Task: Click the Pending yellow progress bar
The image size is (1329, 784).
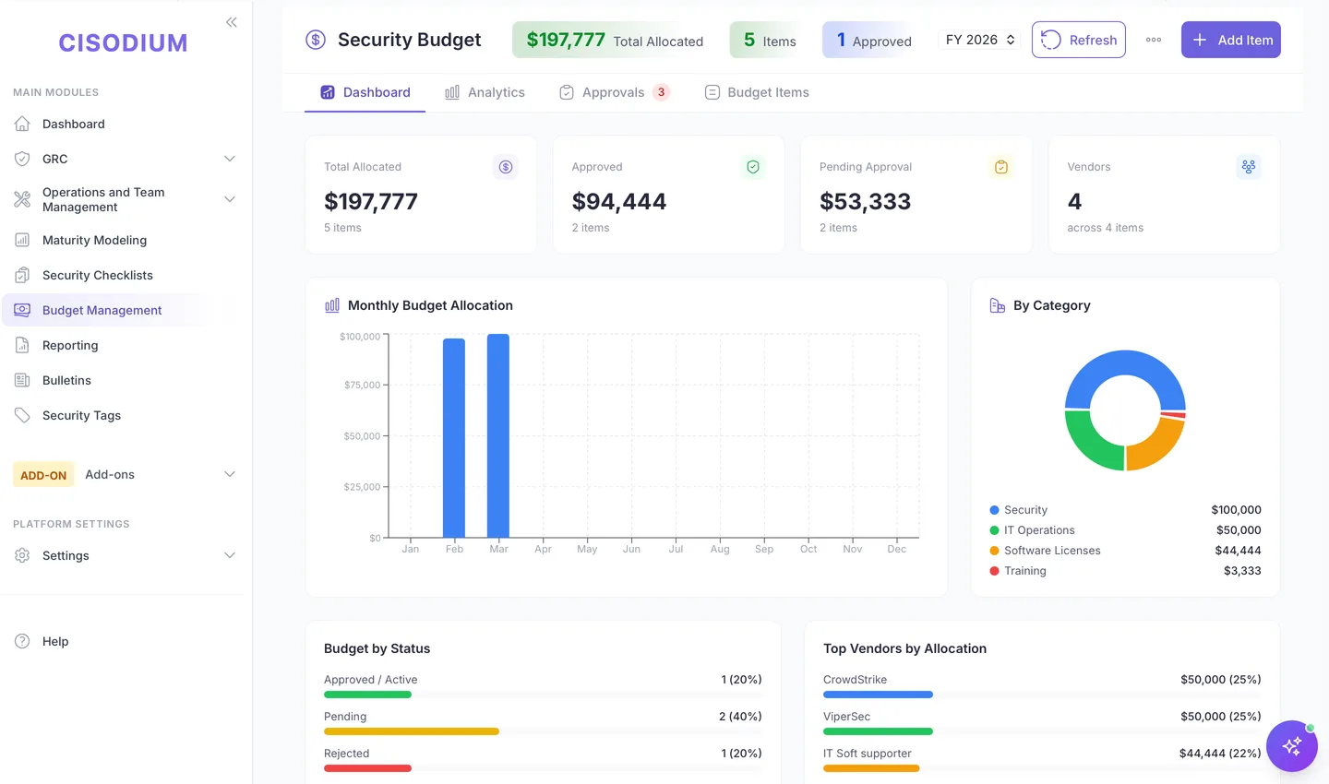Action: (412, 731)
